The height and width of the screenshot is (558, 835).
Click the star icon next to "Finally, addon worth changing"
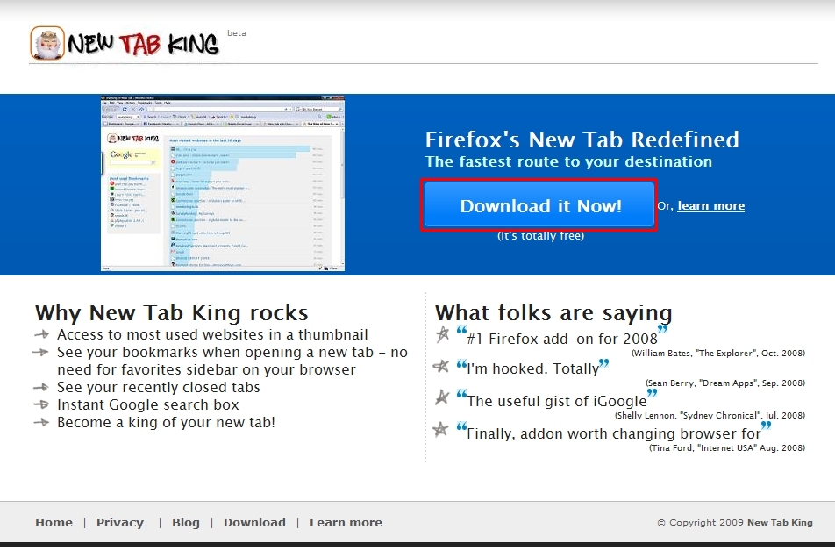click(440, 429)
